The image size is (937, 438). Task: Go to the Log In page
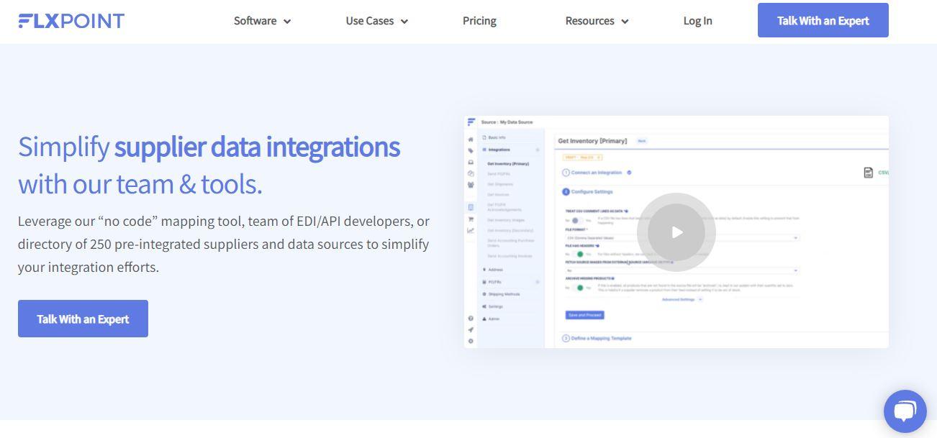tap(697, 21)
